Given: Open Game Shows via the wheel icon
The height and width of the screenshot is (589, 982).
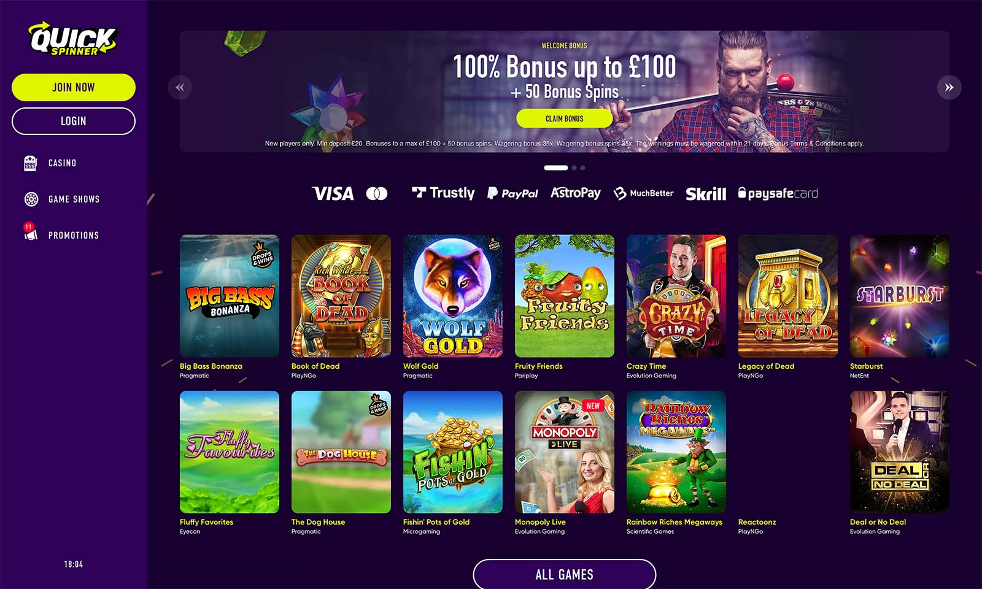Looking at the screenshot, I should [31, 199].
